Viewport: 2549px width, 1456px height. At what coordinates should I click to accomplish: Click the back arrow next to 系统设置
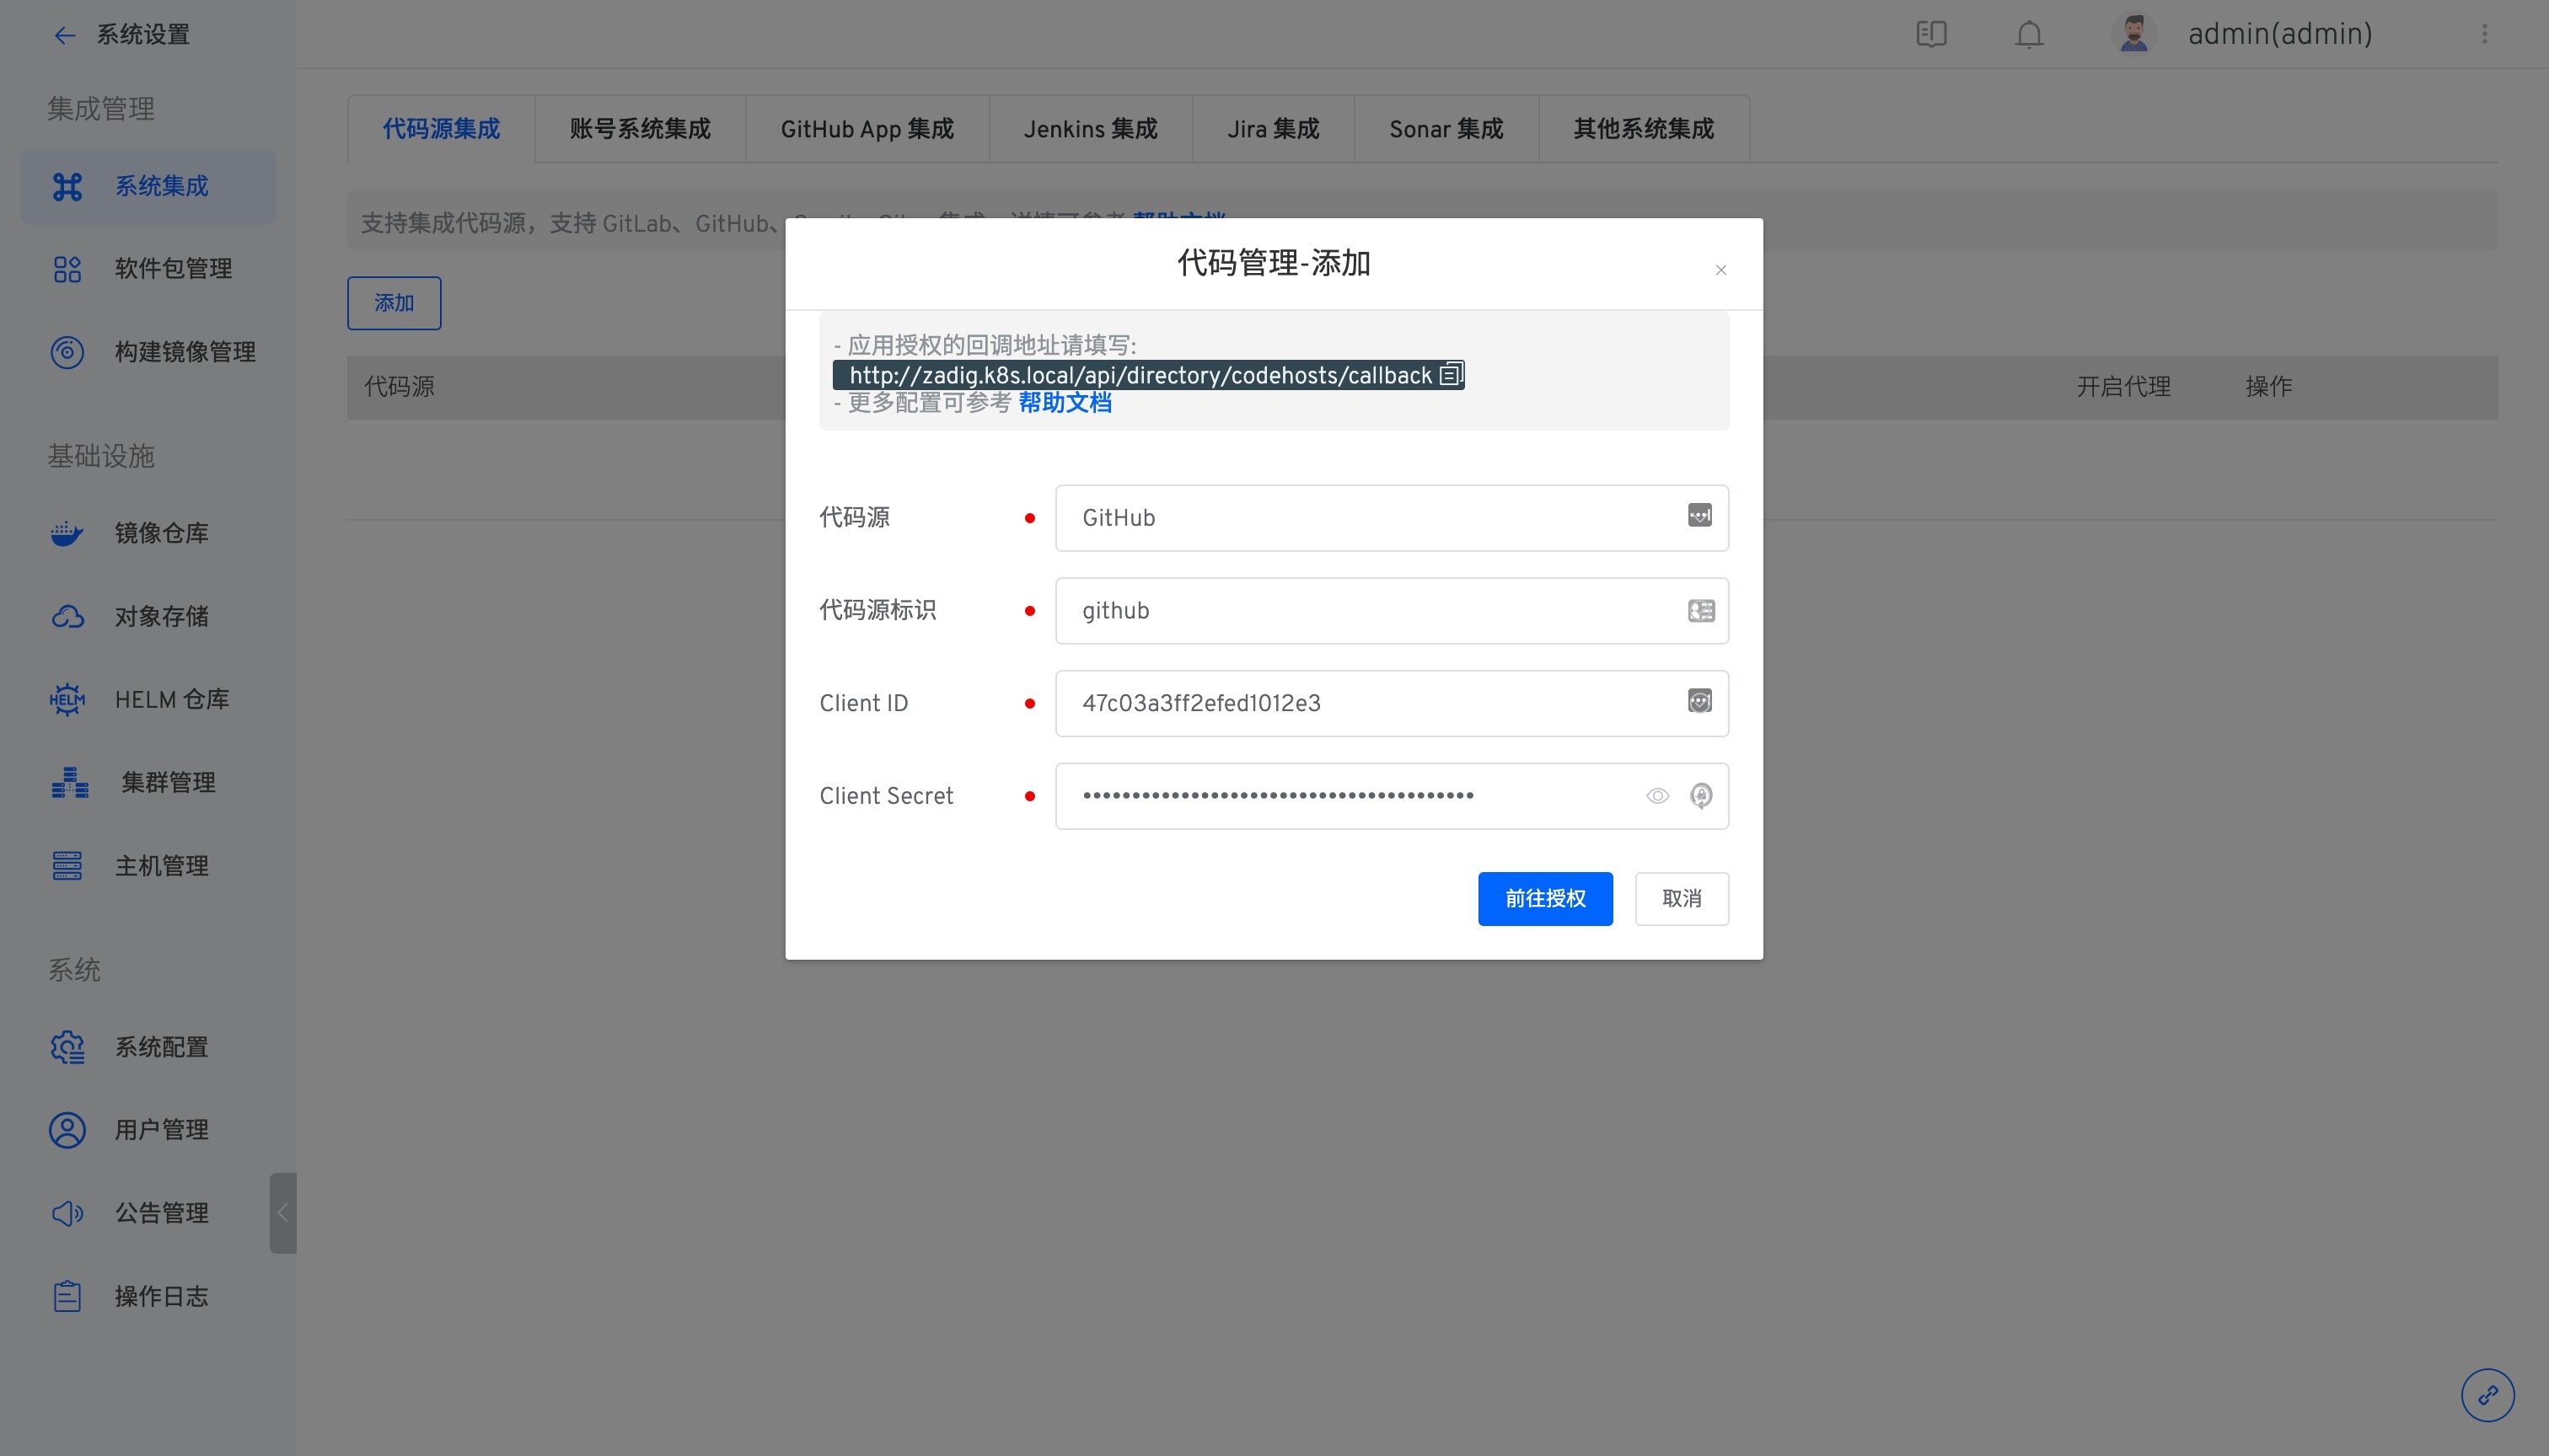click(x=64, y=36)
